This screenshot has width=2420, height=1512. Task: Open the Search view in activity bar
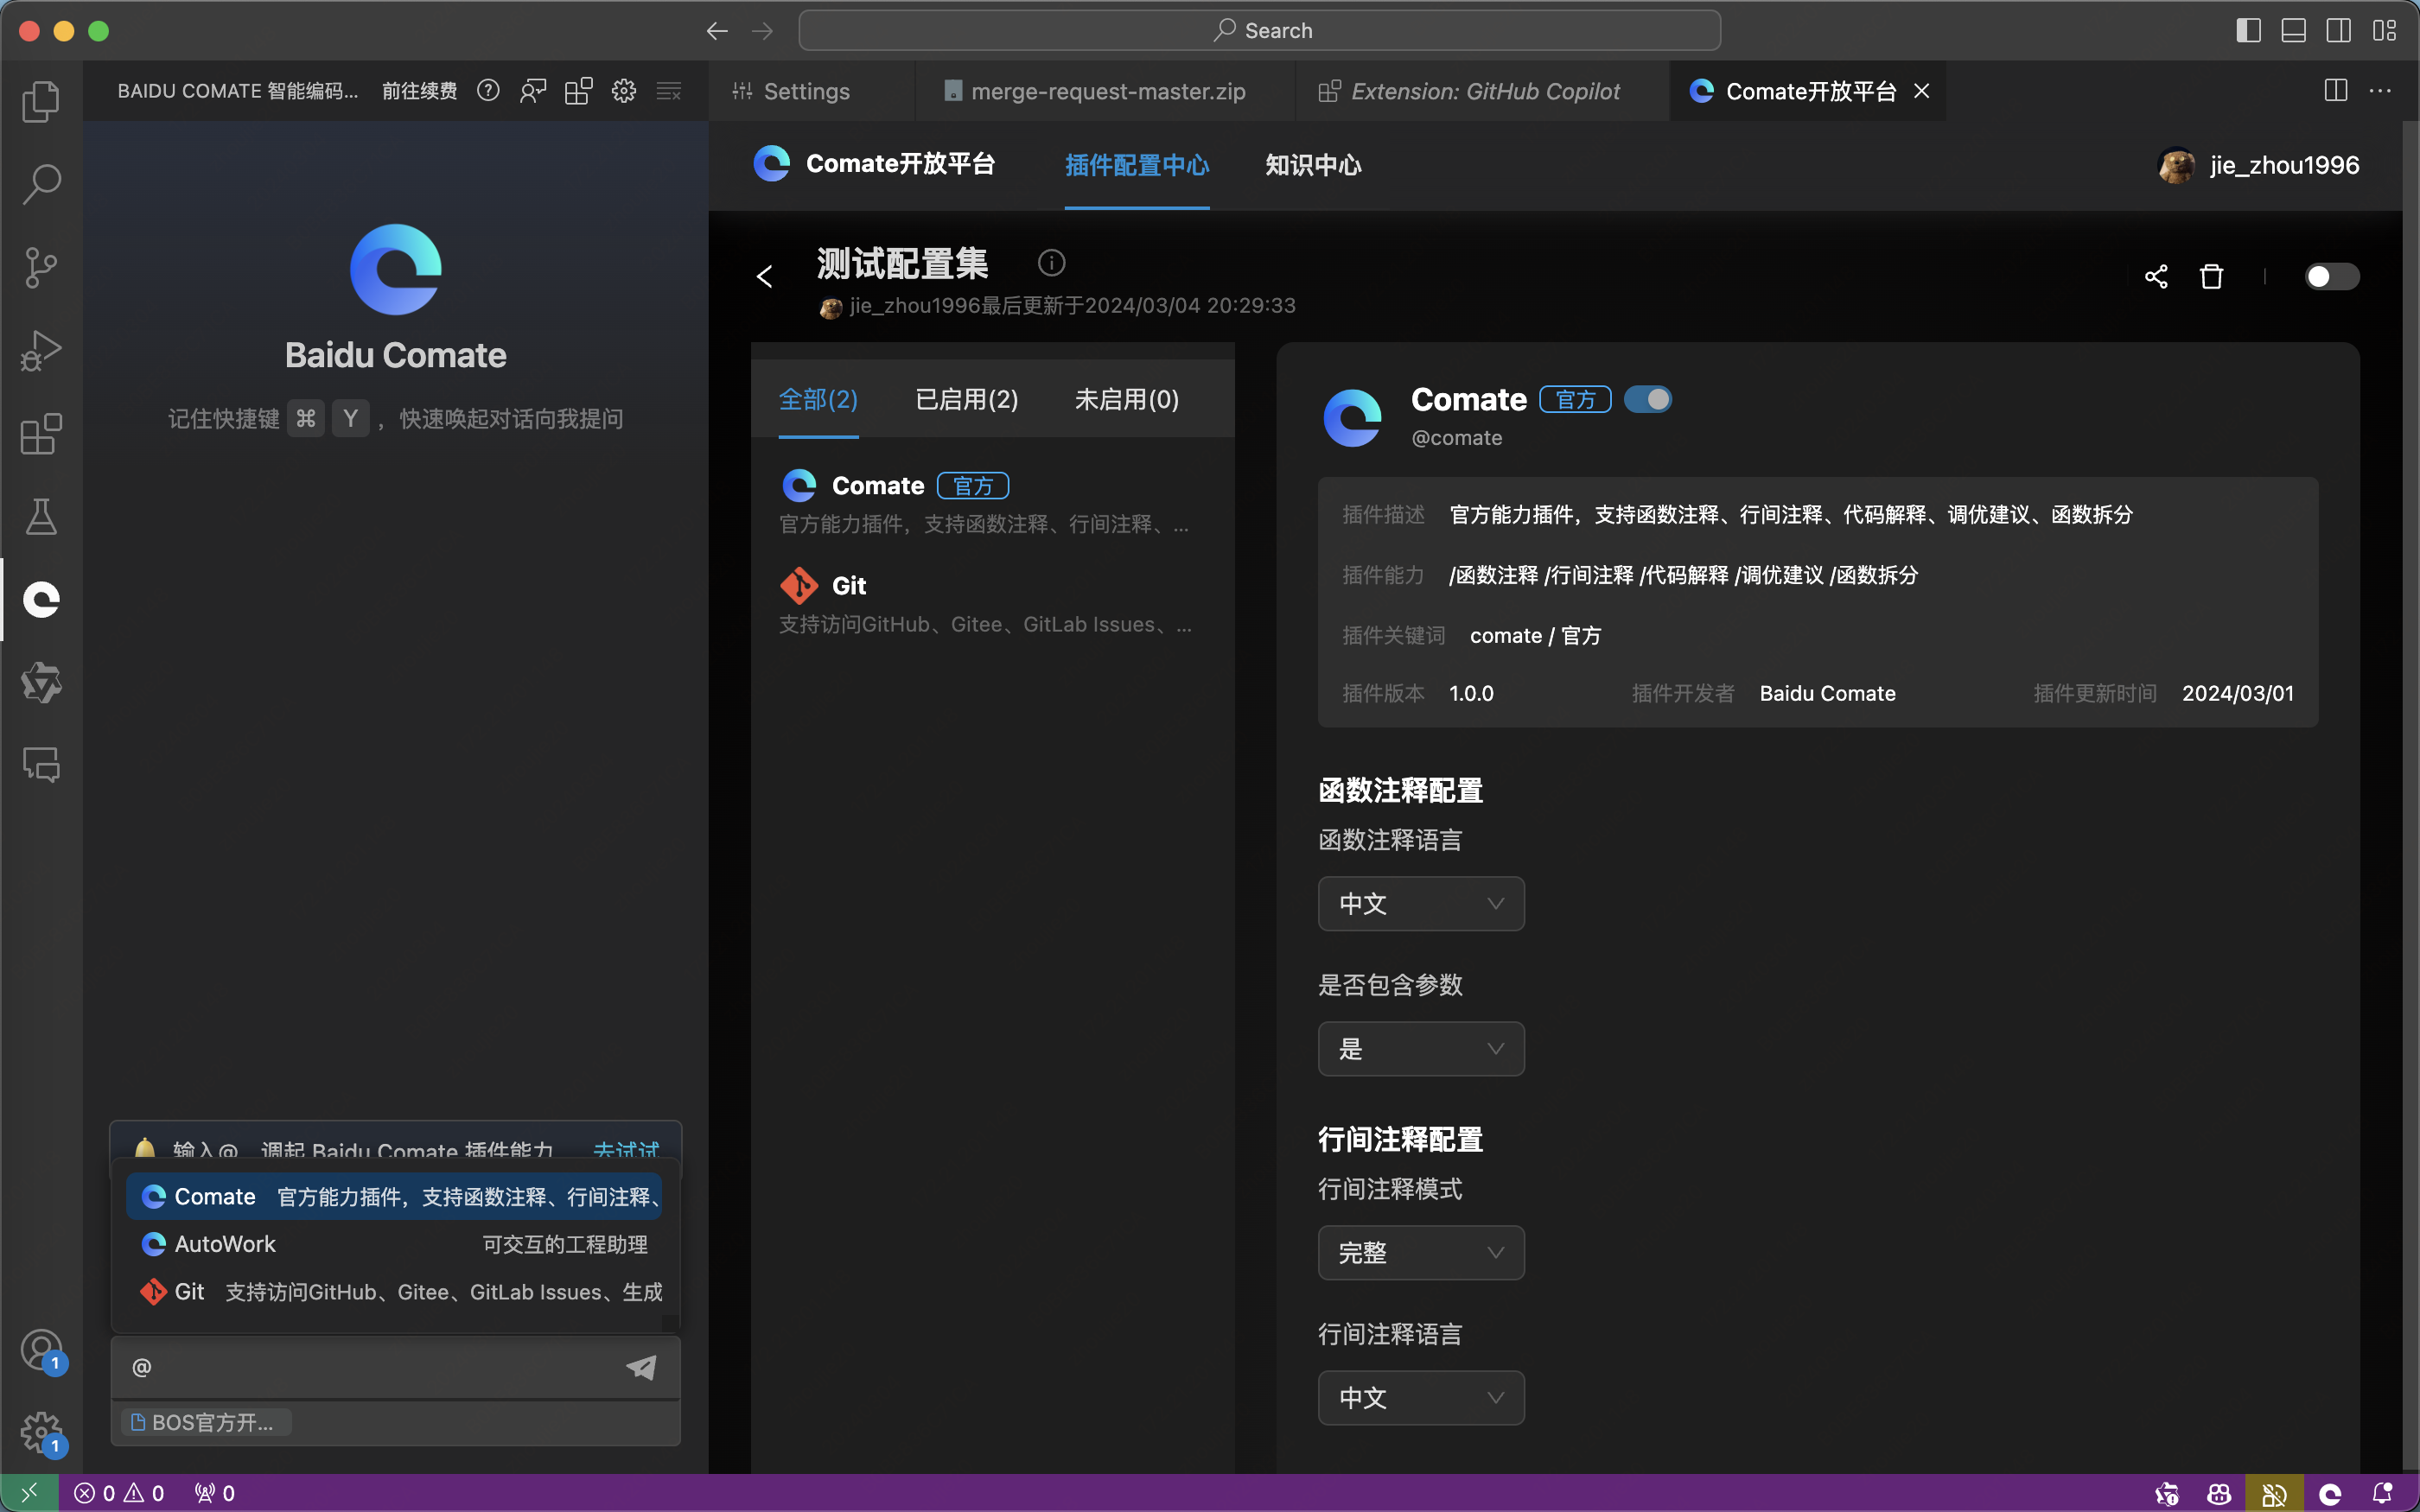click(x=41, y=184)
